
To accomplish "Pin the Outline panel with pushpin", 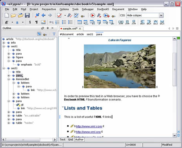I will point(47,28).
